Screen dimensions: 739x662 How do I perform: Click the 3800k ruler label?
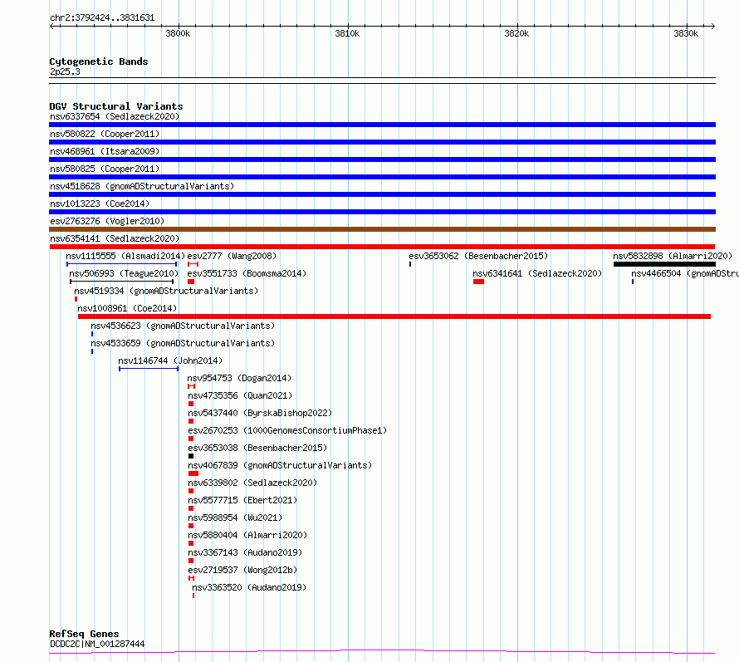click(179, 33)
